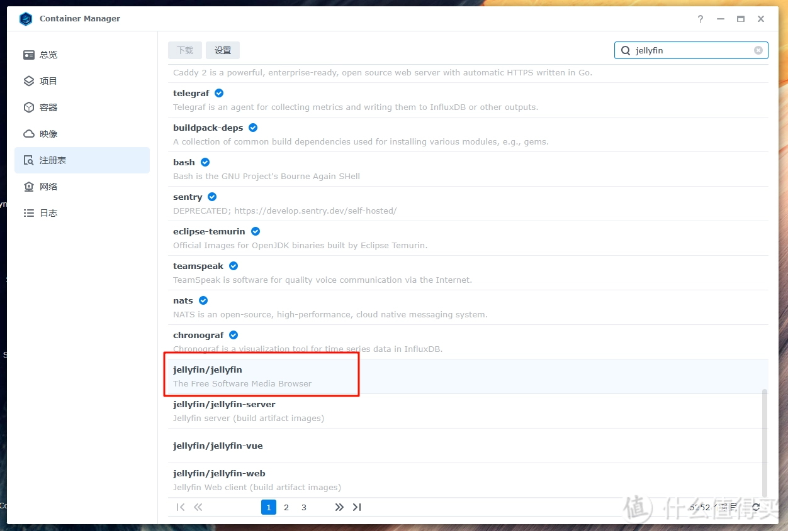Select the telegraf image row

coord(468,100)
